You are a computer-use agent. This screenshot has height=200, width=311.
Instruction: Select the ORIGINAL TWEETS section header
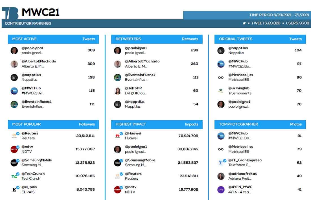(x=260, y=39)
